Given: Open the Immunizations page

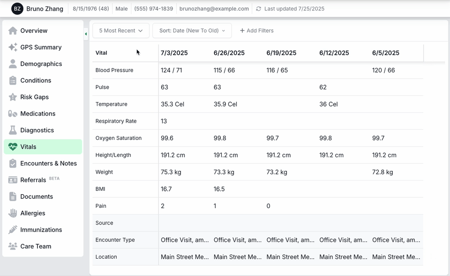Looking at the screenshot, I should tap(43, 230).
